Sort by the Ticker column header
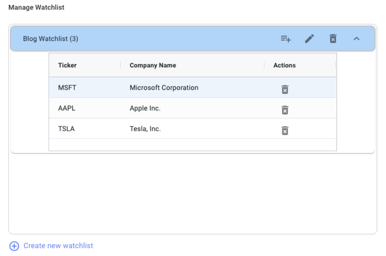Screen dimensions: 386x256 [x=67, y=65]
